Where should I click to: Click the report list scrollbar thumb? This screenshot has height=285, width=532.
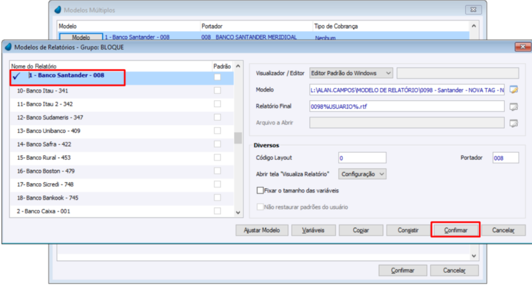click(238, 138)
